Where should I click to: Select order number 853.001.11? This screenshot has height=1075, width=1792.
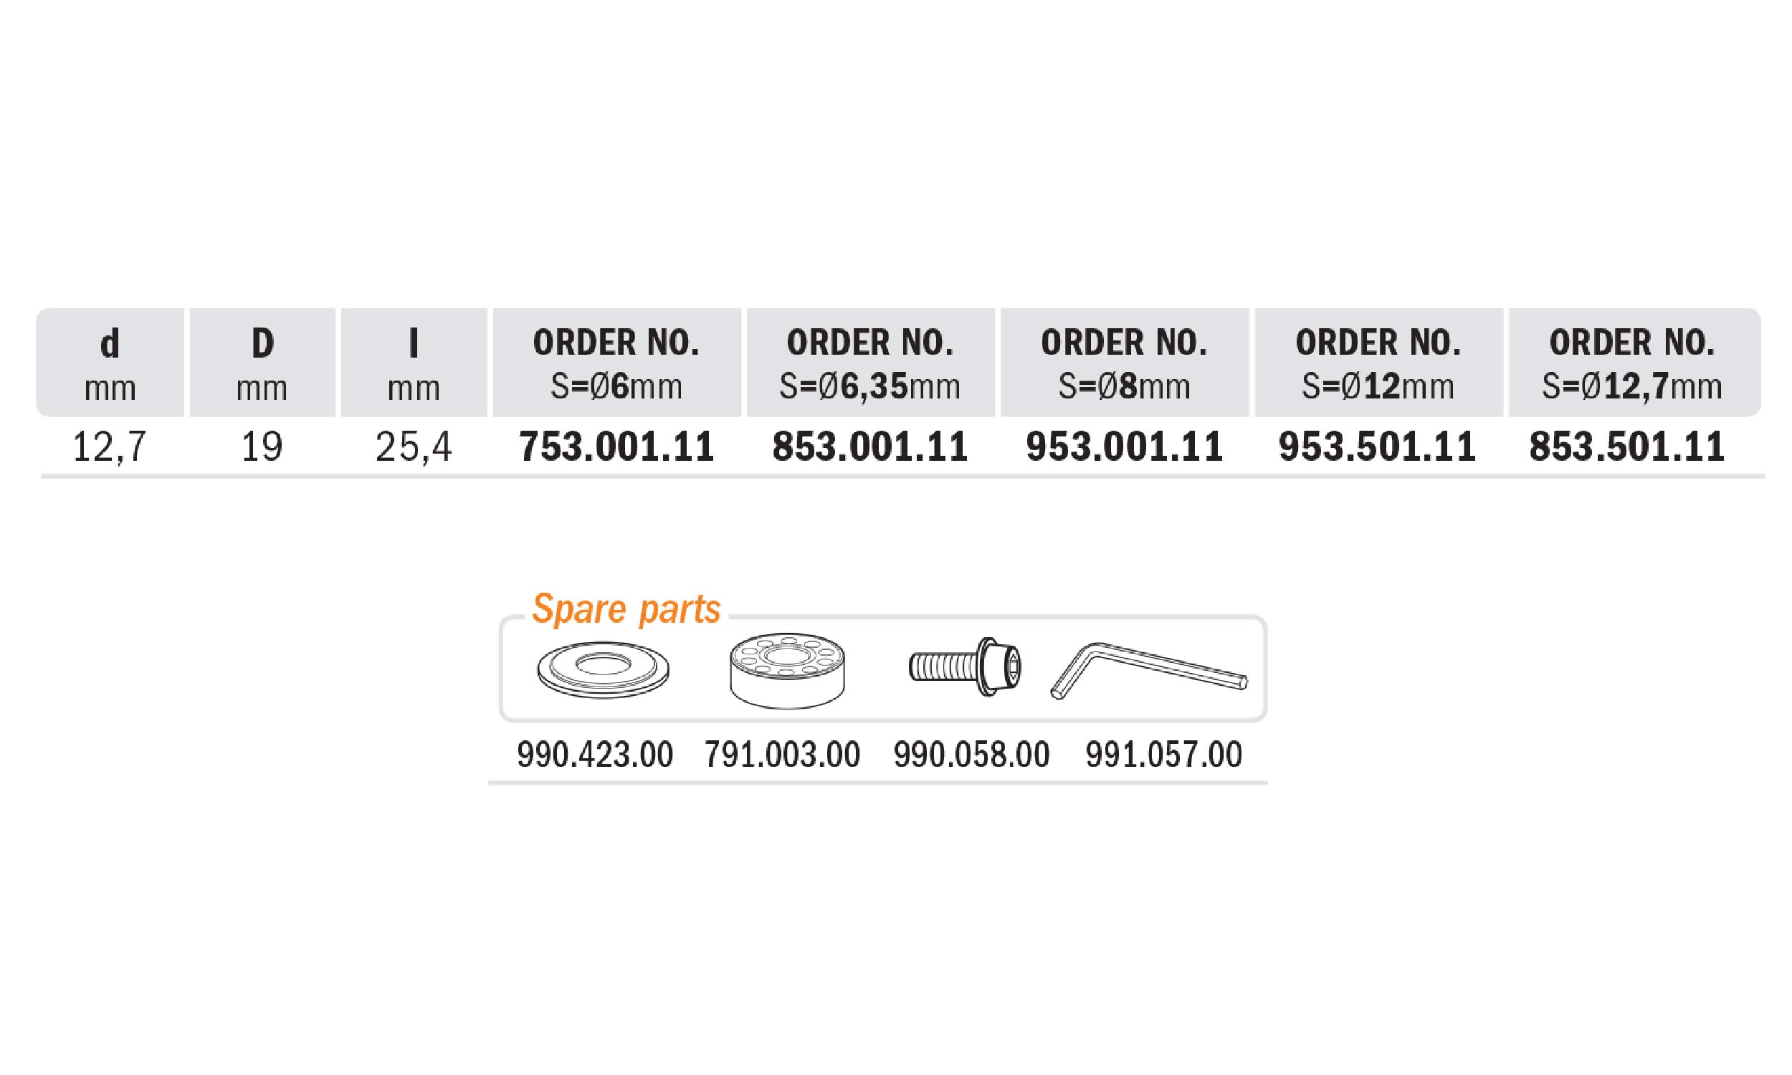[x=870, y=446]
